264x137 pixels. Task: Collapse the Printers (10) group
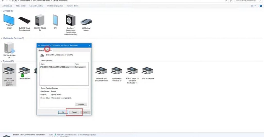(x=2, y=61)
